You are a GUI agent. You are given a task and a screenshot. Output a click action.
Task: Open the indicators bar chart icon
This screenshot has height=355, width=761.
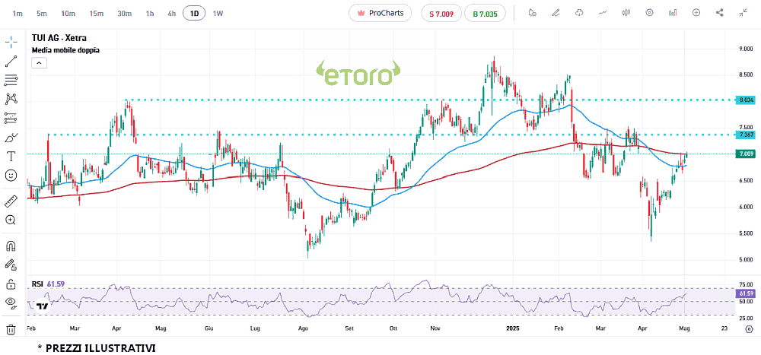673,13
